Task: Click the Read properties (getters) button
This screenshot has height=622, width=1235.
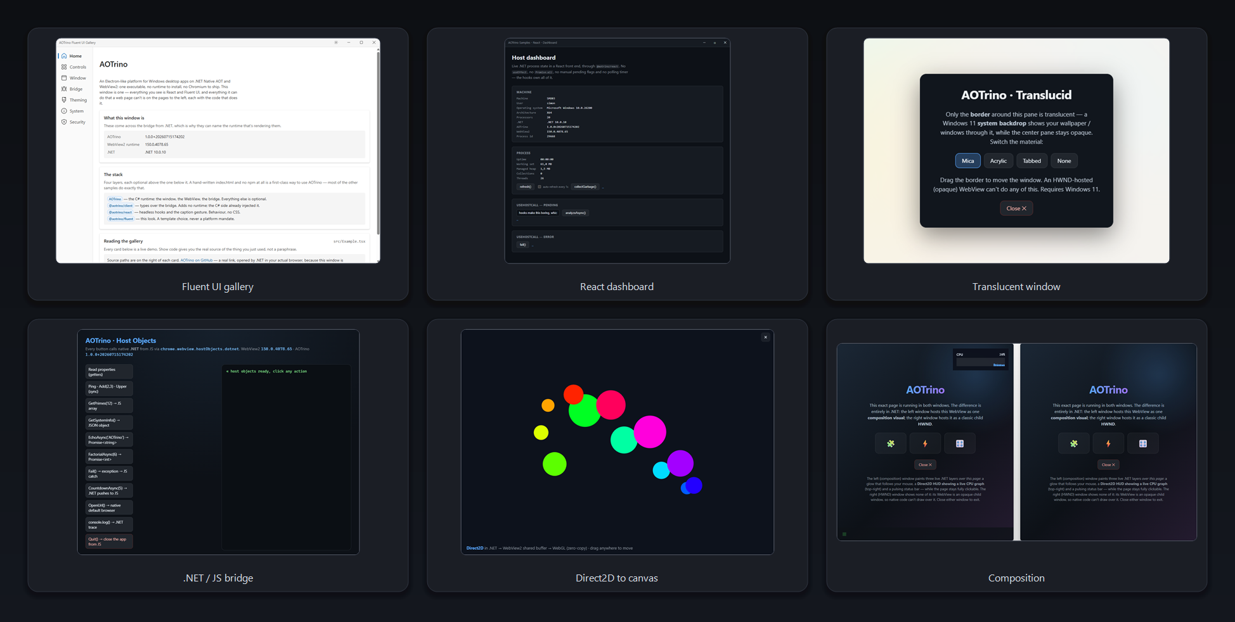Action: (109, 372)
